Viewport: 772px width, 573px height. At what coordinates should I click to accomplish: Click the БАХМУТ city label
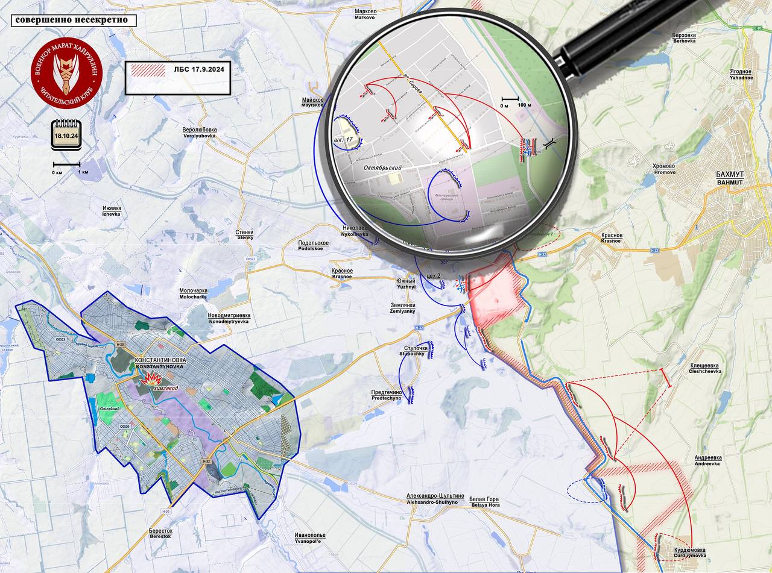730,175
